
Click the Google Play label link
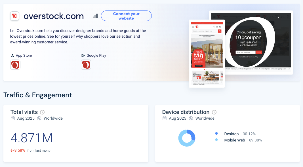coord(94,56)
